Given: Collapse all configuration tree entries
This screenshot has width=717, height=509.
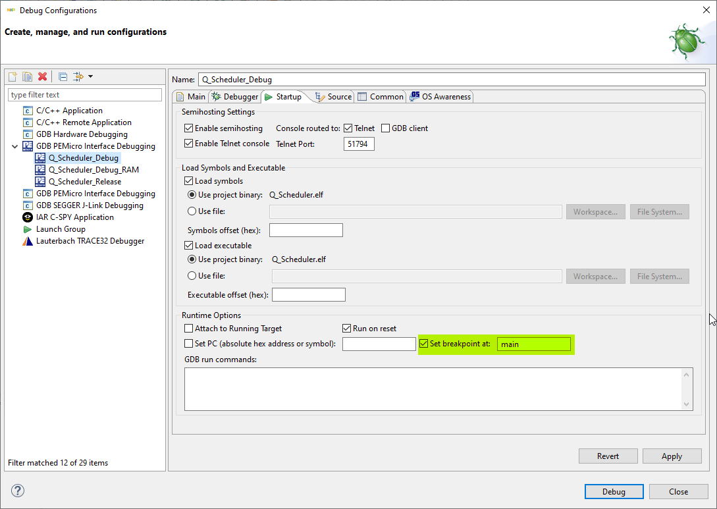Looking at the screenshot, I should pos(62,76).
